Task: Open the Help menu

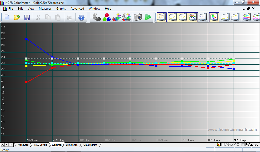Action: click(x=108, y=9)
